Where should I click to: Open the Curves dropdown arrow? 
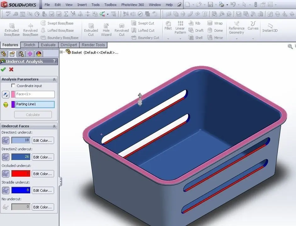[x=253, y=39]
